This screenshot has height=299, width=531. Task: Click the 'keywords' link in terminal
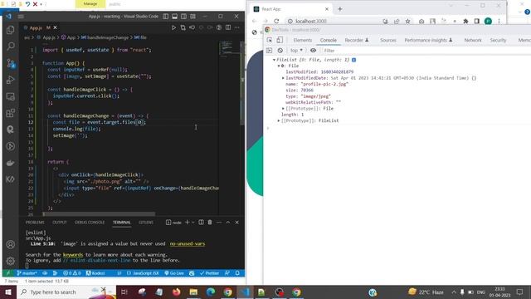pyautogui.click(x=73, y=255)
